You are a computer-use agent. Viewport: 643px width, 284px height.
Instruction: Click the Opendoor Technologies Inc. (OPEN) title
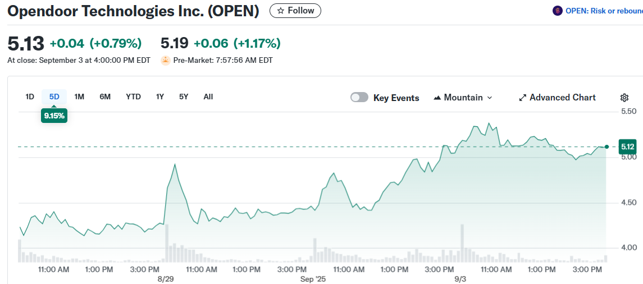pyautogui.click(x=133, y=11)
